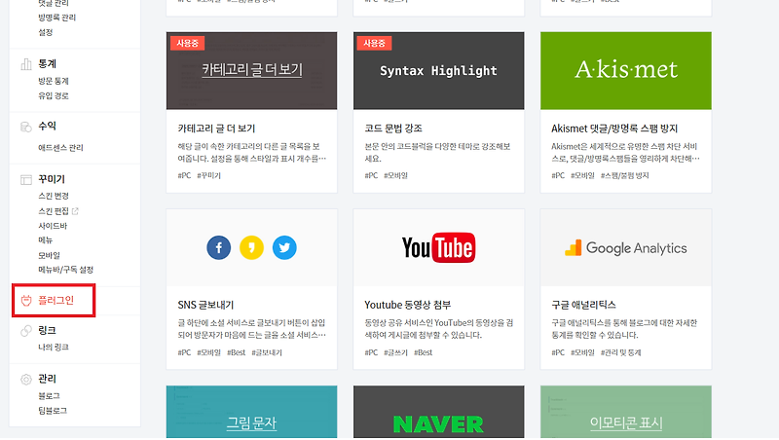Open NAVER plugin banner
Image resolution: width=779 pixels, height=440 pixels.
coord(439,412)
